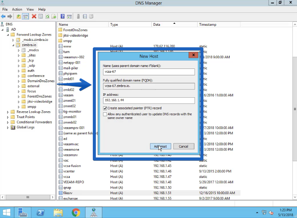This screenshot has width=297, height=218.
Task: Check Allow any authenticated user to update
Action: click(x=105, y=114)
